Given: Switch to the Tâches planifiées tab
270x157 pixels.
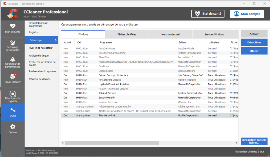Looking at the screenshot, I should [x=127, y=34].
